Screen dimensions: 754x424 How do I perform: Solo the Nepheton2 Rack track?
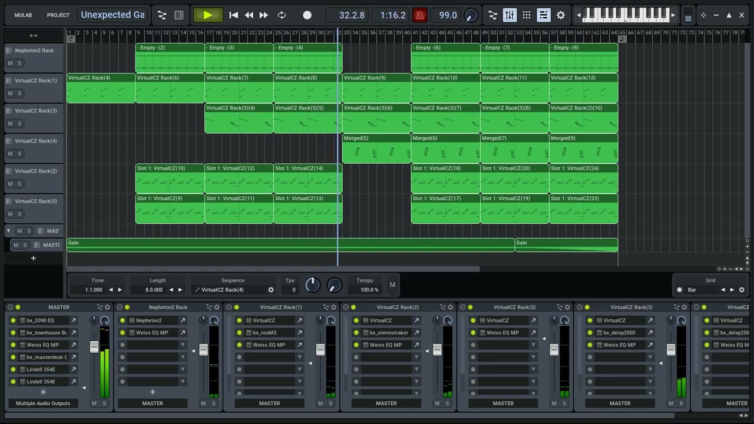click(19, 63)
